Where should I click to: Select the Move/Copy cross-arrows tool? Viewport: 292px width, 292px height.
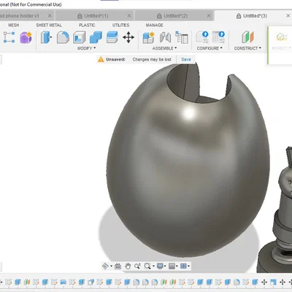[x=128, y=37]
